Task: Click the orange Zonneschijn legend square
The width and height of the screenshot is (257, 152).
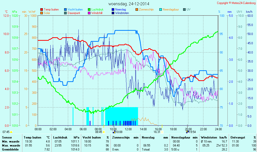Action: (x=137, y=9)
